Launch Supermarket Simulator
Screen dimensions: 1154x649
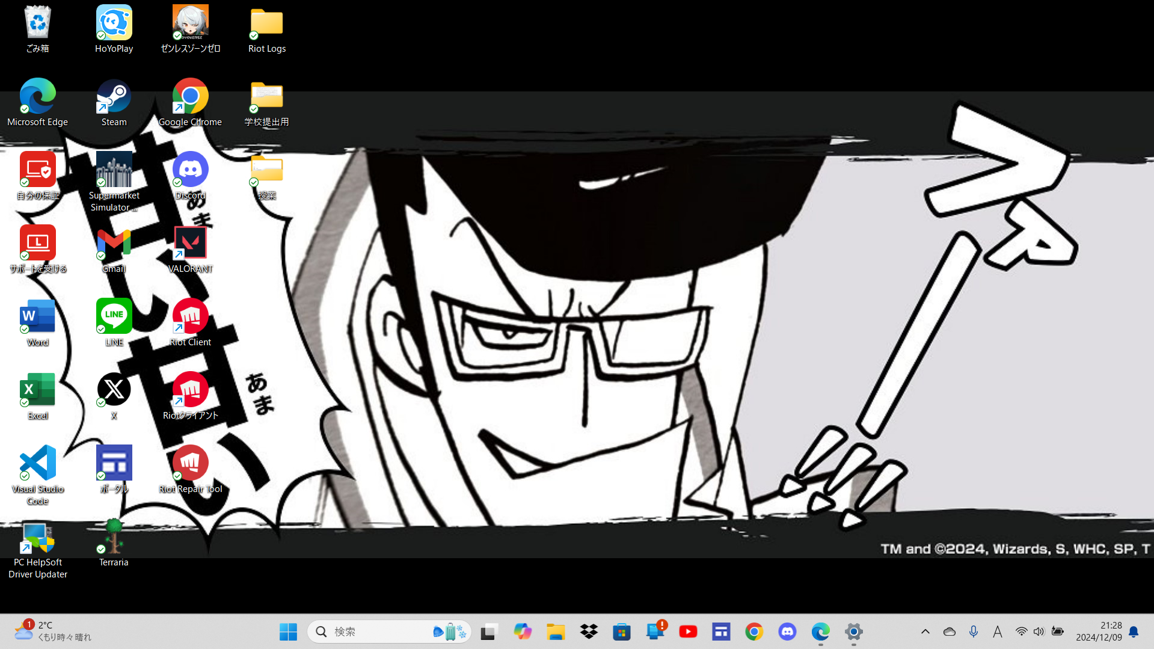click(114, 169)
